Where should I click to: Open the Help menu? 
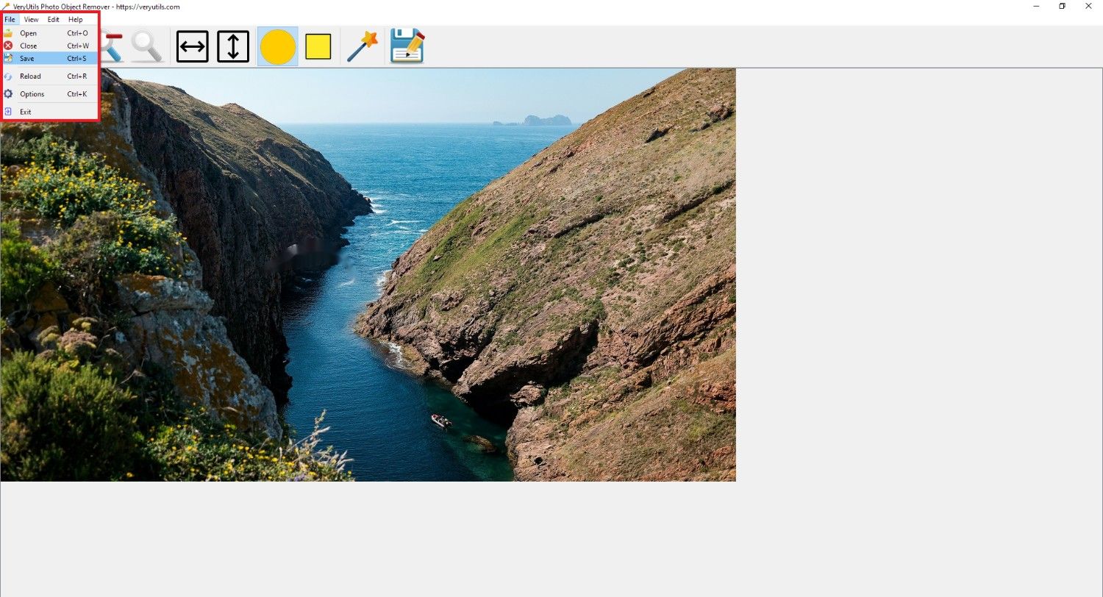(76, 19)
